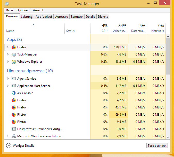Click the Hostprozess für Windows-Aufg... icon
Screen dimensions: 174x157
pyautogui.click(x=14, y=129)
